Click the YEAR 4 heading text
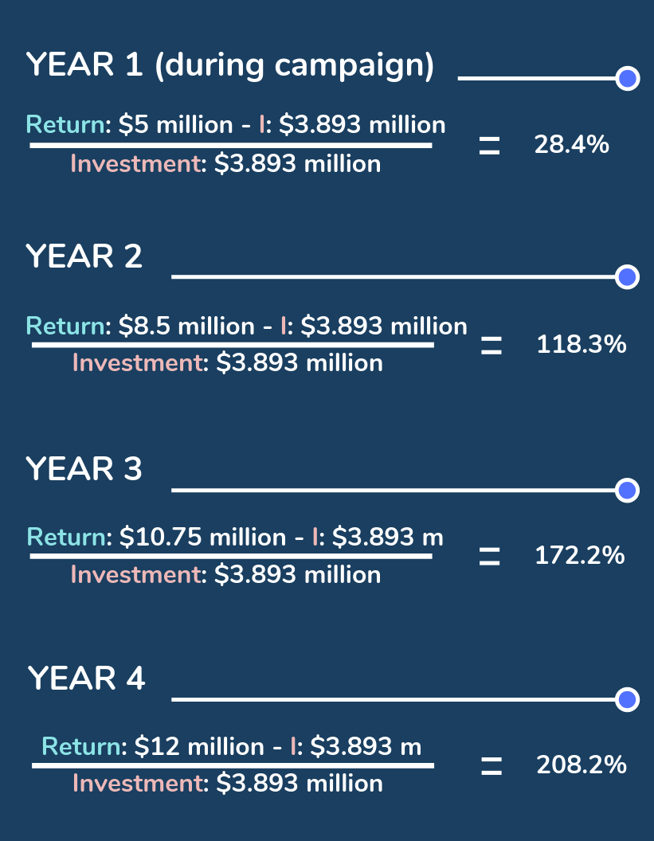 pyautogui.click(x=87, y=679)
